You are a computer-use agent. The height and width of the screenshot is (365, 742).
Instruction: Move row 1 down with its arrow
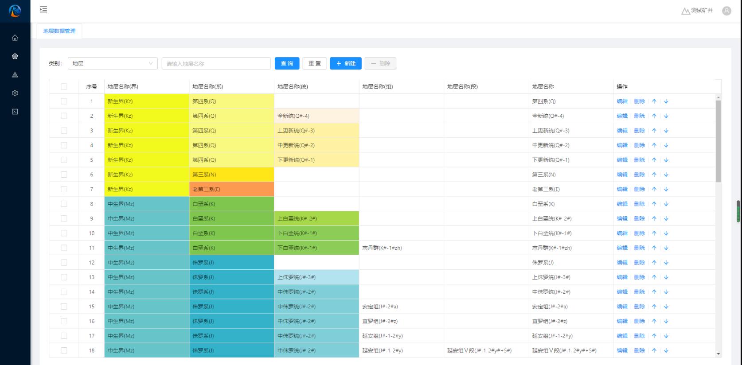tap(666, 101)
